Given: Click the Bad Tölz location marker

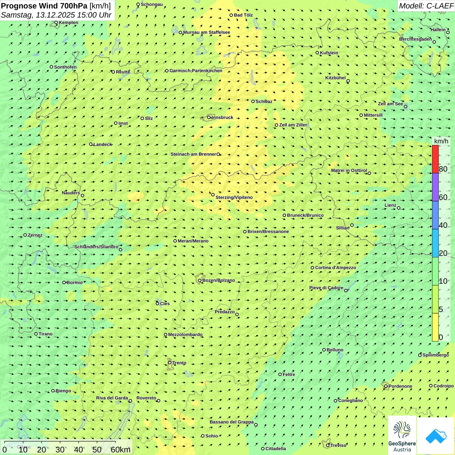Looking at the screenshot, I should pyautogui.click(x=231, y=15).
